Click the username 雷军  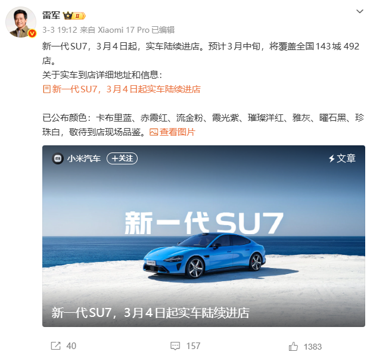(x=51, y=15)
